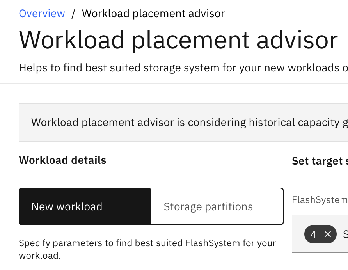The image size is (348, 270).
Task: Switch to the Storage partitions tab
Action: (217, 206)
